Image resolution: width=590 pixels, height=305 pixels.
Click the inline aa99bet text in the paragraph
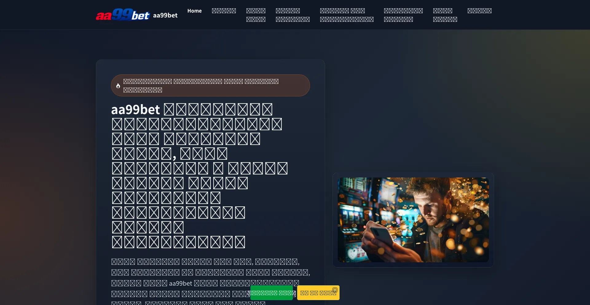[x=181, y=283]
